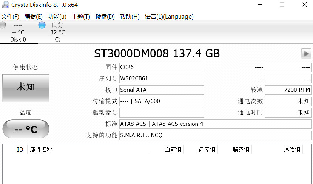Click the firmware field showing CC26
Viewport: 313px width, 184px height.
click(162, 67)
